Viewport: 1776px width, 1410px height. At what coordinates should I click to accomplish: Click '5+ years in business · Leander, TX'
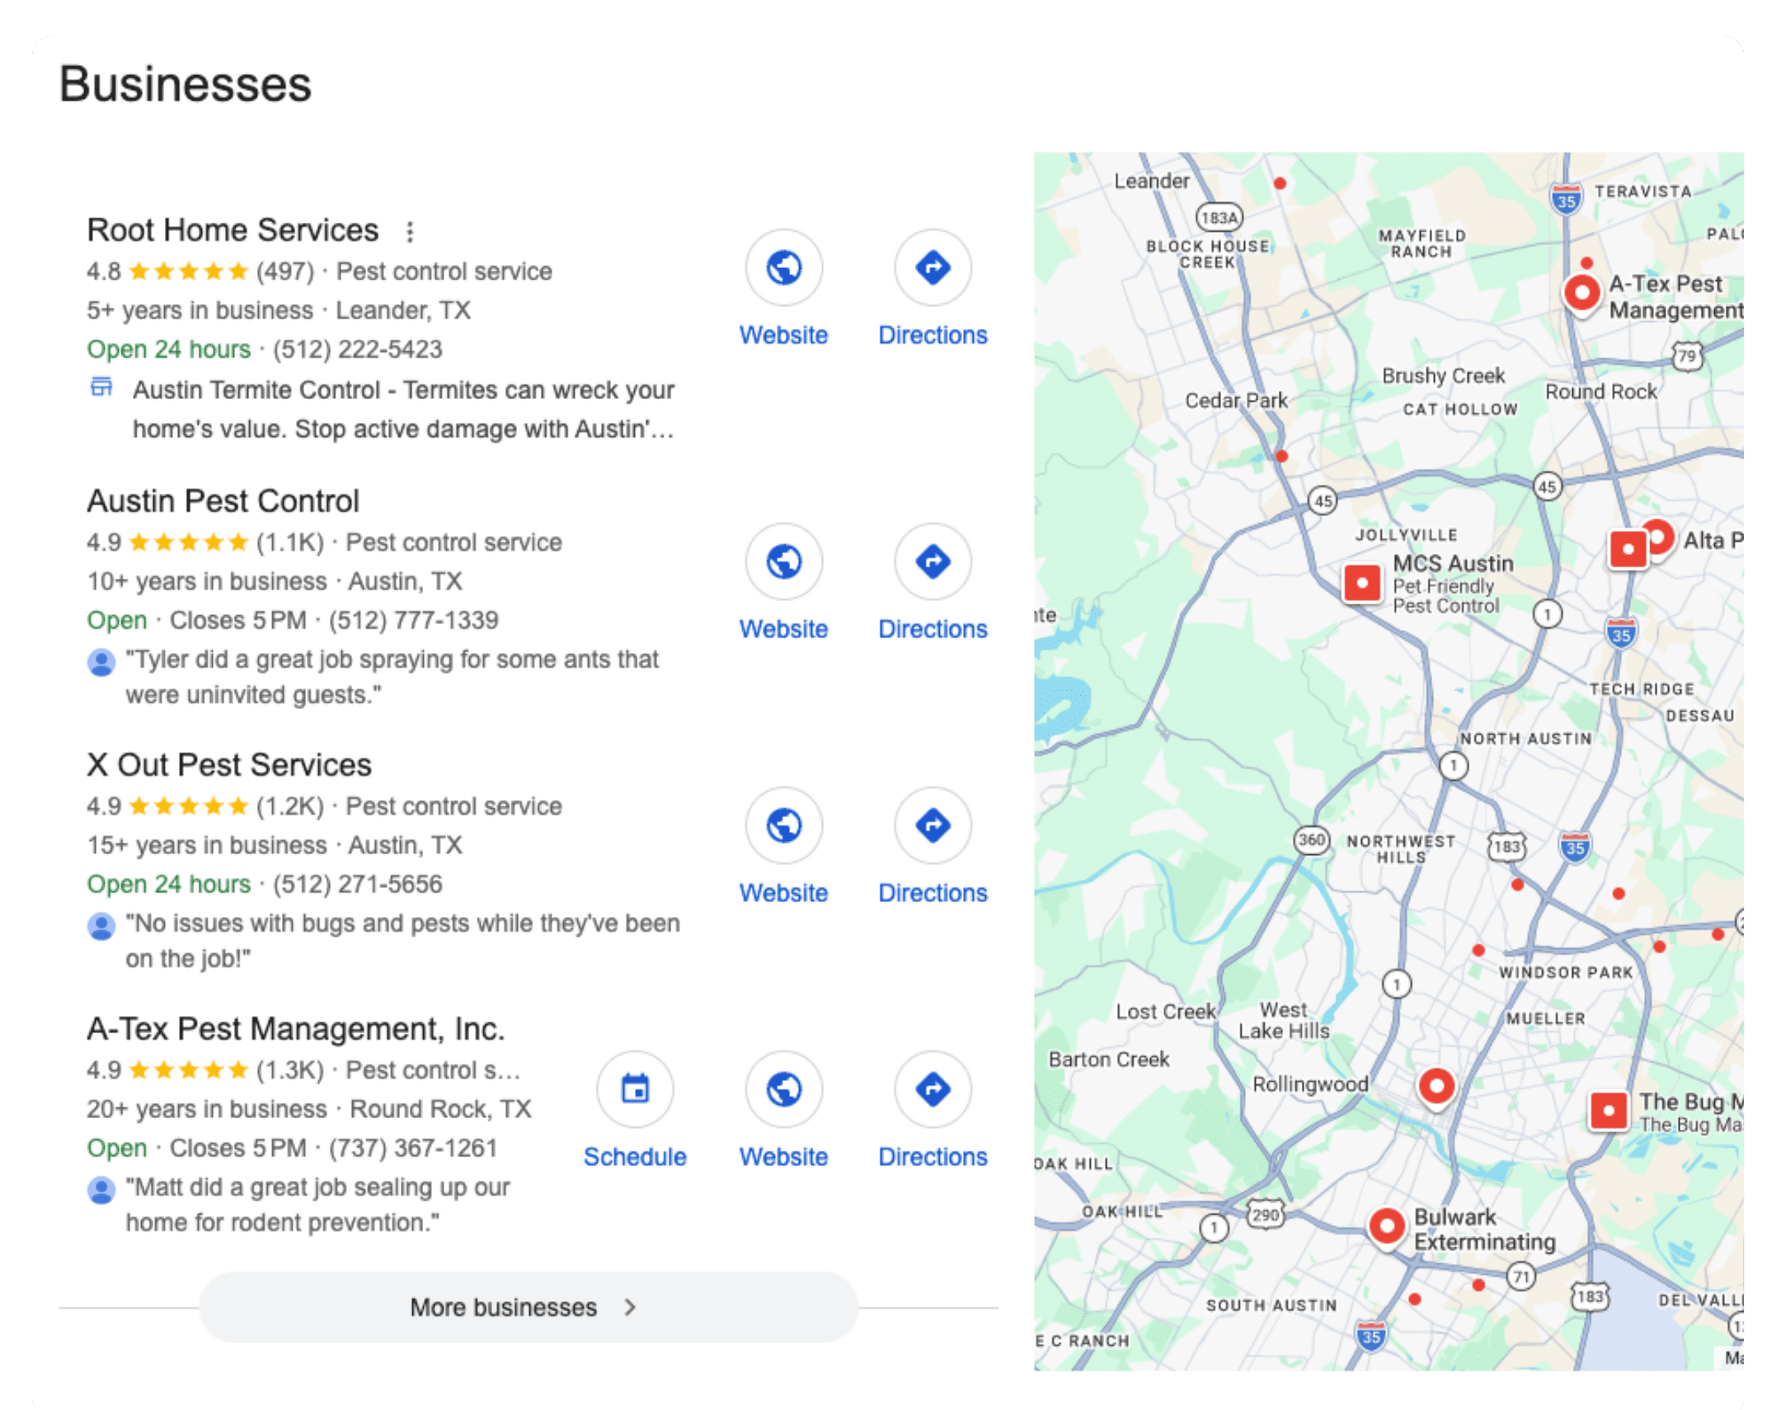(x=279, y=311)
